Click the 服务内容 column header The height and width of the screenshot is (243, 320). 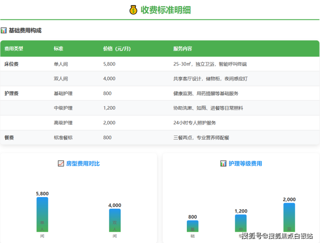click(x=182, y=49)
